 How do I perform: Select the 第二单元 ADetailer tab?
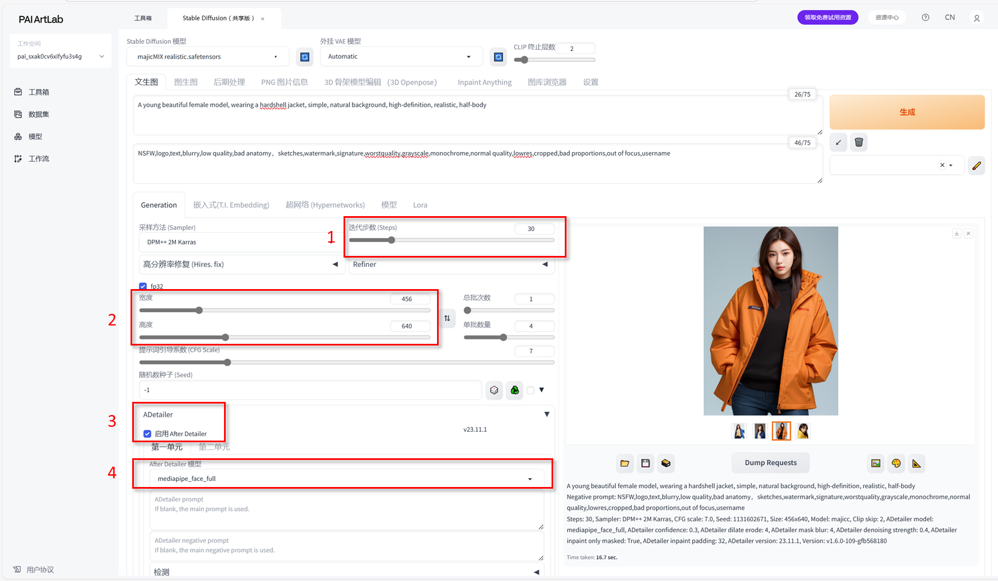click(214, 447)
